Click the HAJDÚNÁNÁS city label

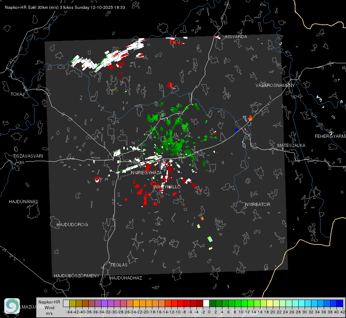point(23,201)
